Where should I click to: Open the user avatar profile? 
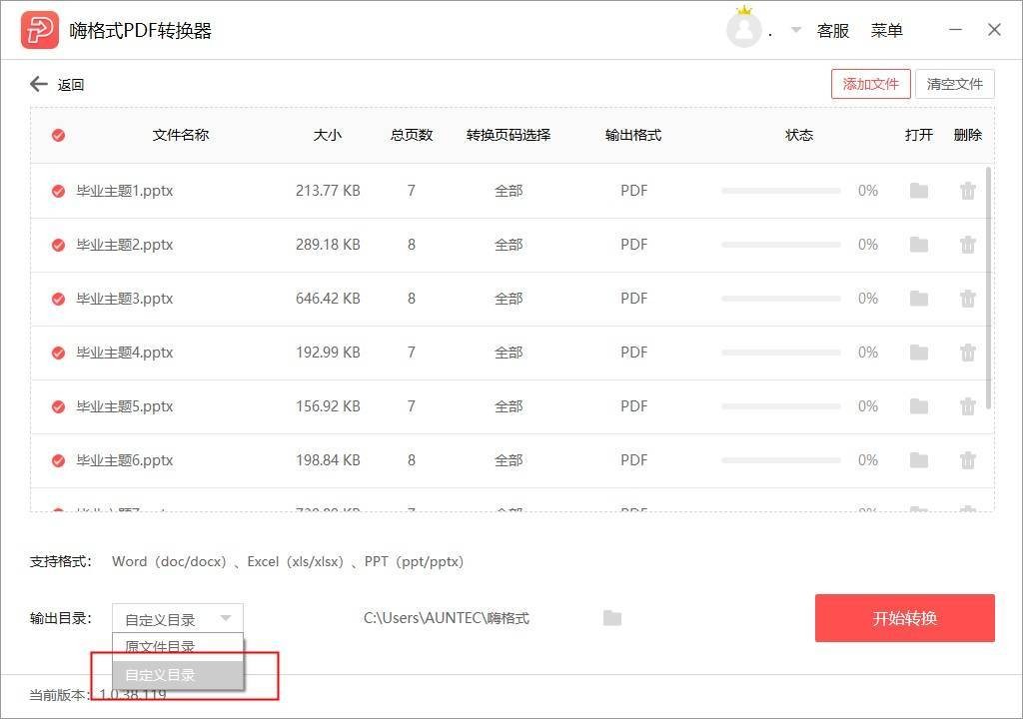[x=743, y=30]
